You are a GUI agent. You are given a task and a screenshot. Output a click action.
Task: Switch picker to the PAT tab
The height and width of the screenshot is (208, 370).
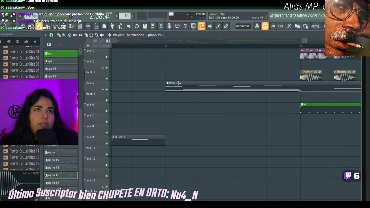click(x=108, y=46)
